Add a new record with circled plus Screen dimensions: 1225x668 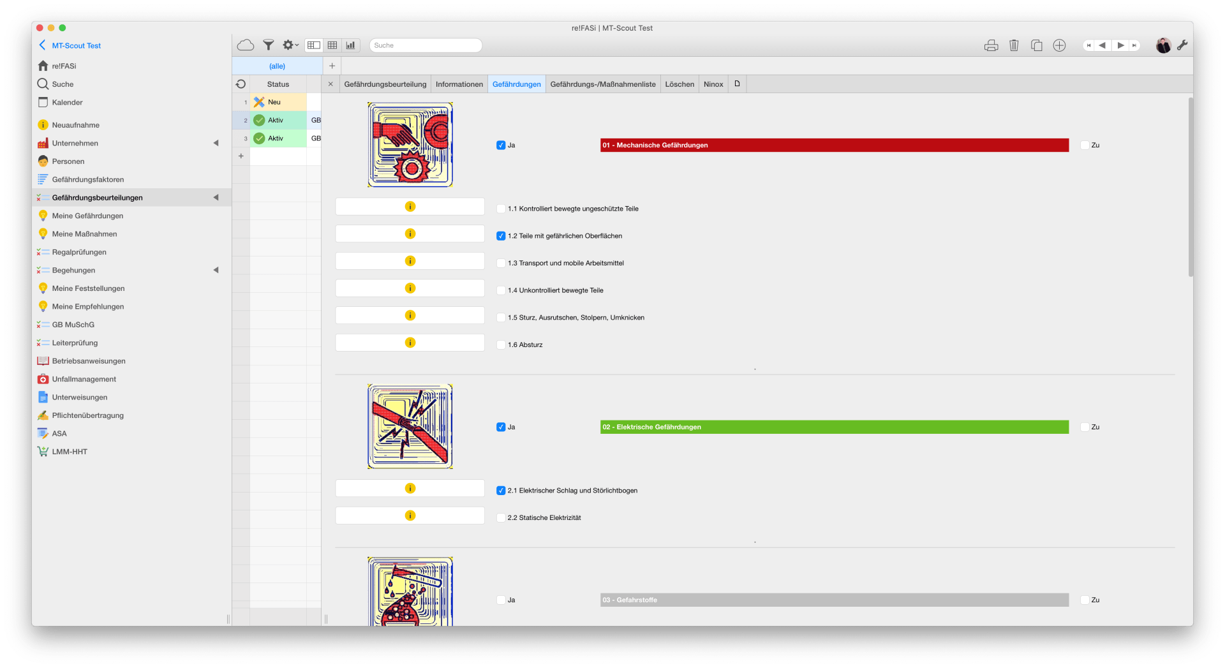pyautogui.click(x=1059, y=45)
